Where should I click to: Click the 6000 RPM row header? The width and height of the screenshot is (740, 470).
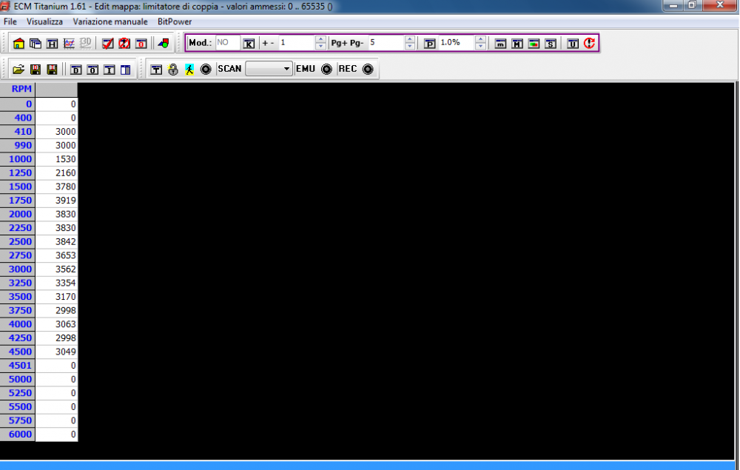18,434
